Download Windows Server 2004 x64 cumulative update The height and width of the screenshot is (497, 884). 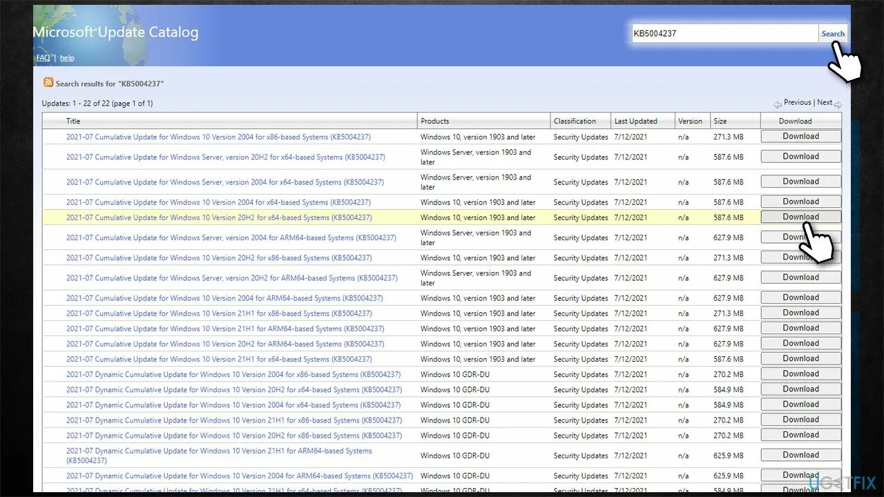pyautogui.click(x=800, y=182)
